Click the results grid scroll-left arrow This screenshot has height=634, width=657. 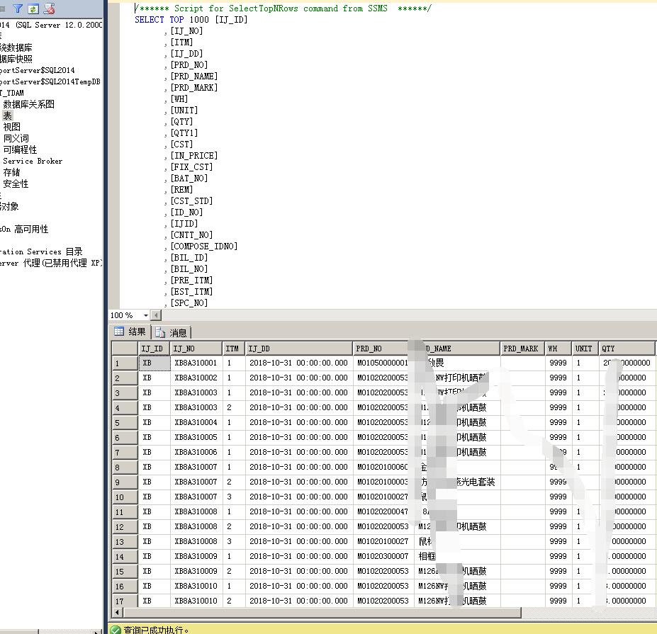coord(118,613)
